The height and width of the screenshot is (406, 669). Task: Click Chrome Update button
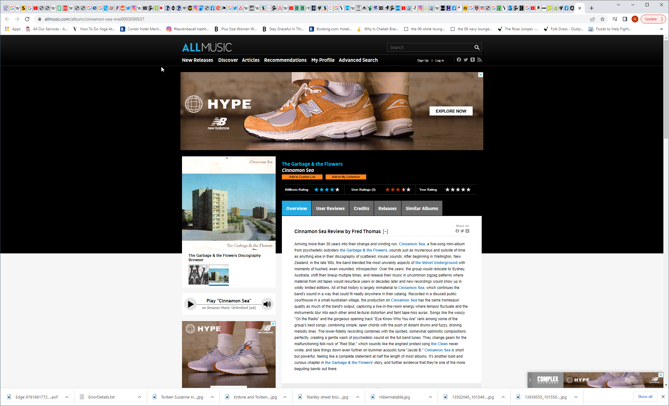click(x=653, y=19)
